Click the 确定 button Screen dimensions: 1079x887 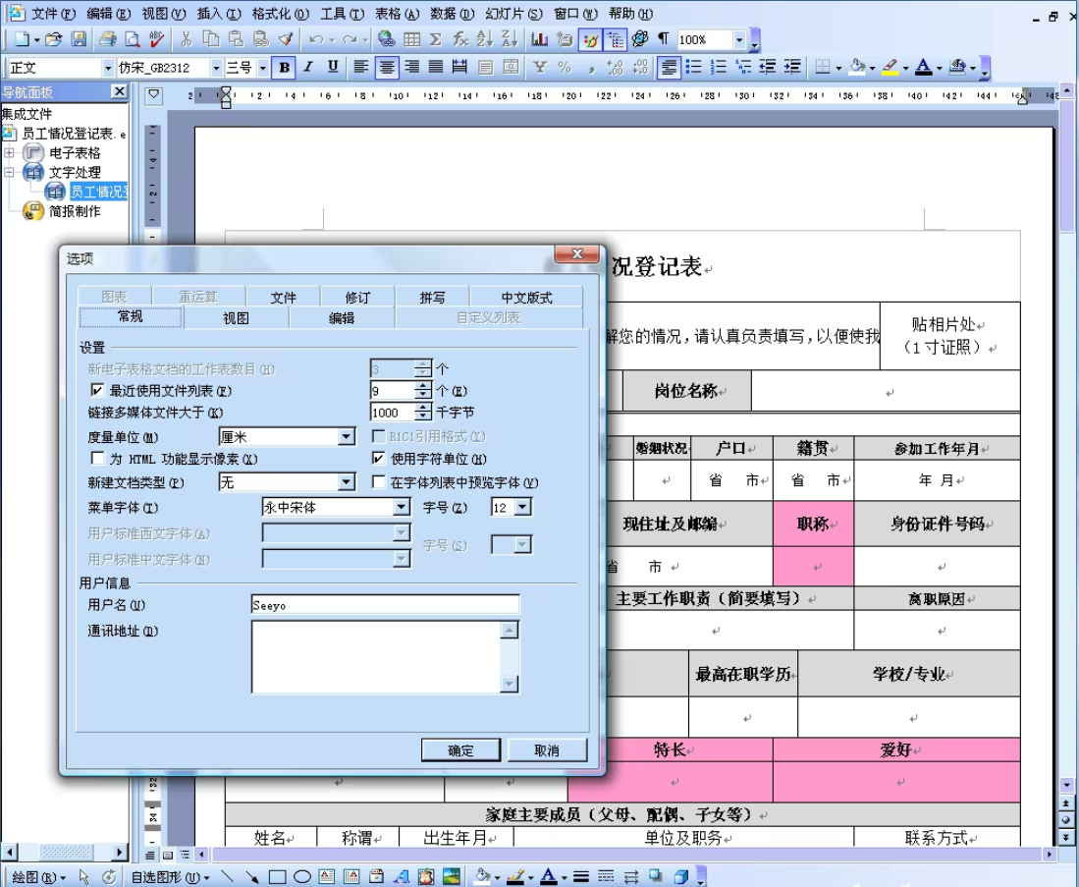click(x=460, y=750)
